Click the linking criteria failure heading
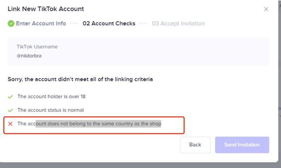 tap(80, 79)
